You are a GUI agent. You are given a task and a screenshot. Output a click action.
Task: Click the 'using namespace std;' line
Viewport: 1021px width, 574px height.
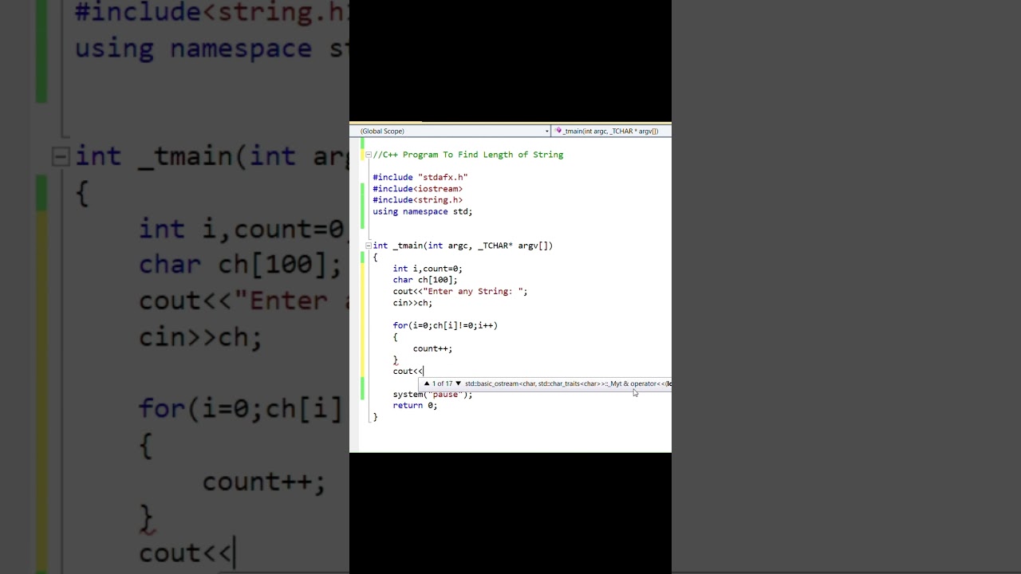(423, 211)
